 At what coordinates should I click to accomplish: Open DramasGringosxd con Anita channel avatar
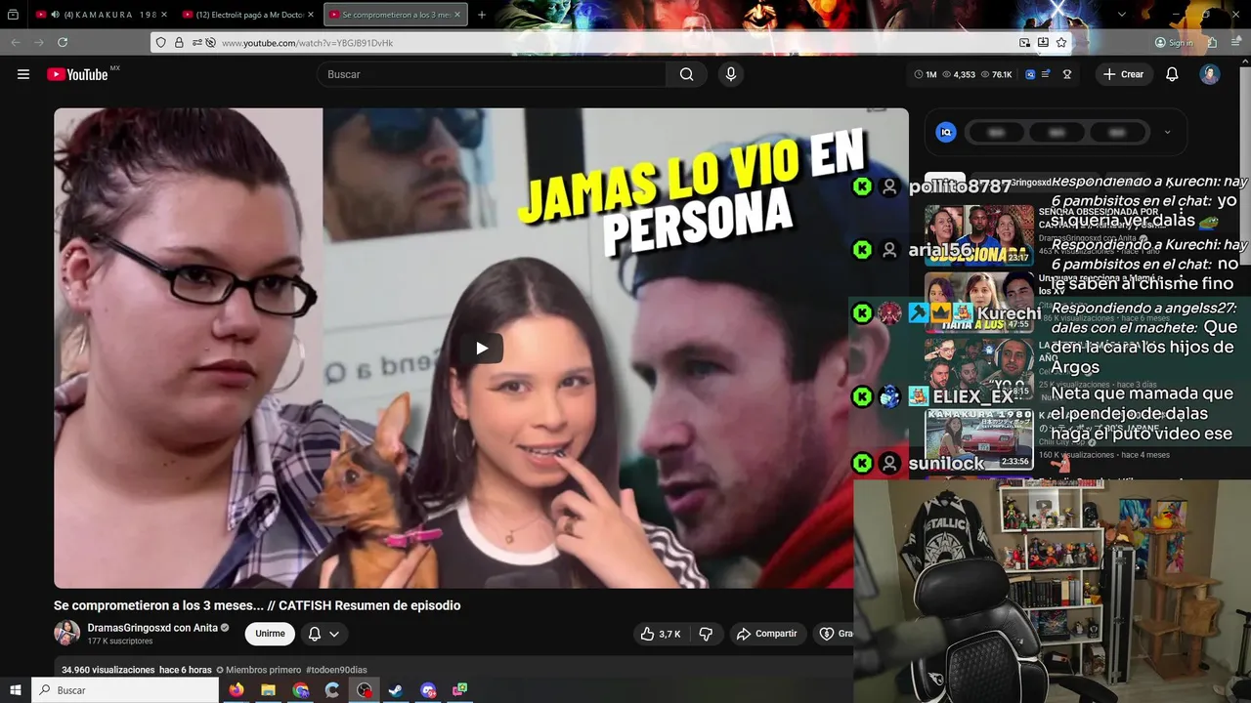66,633
